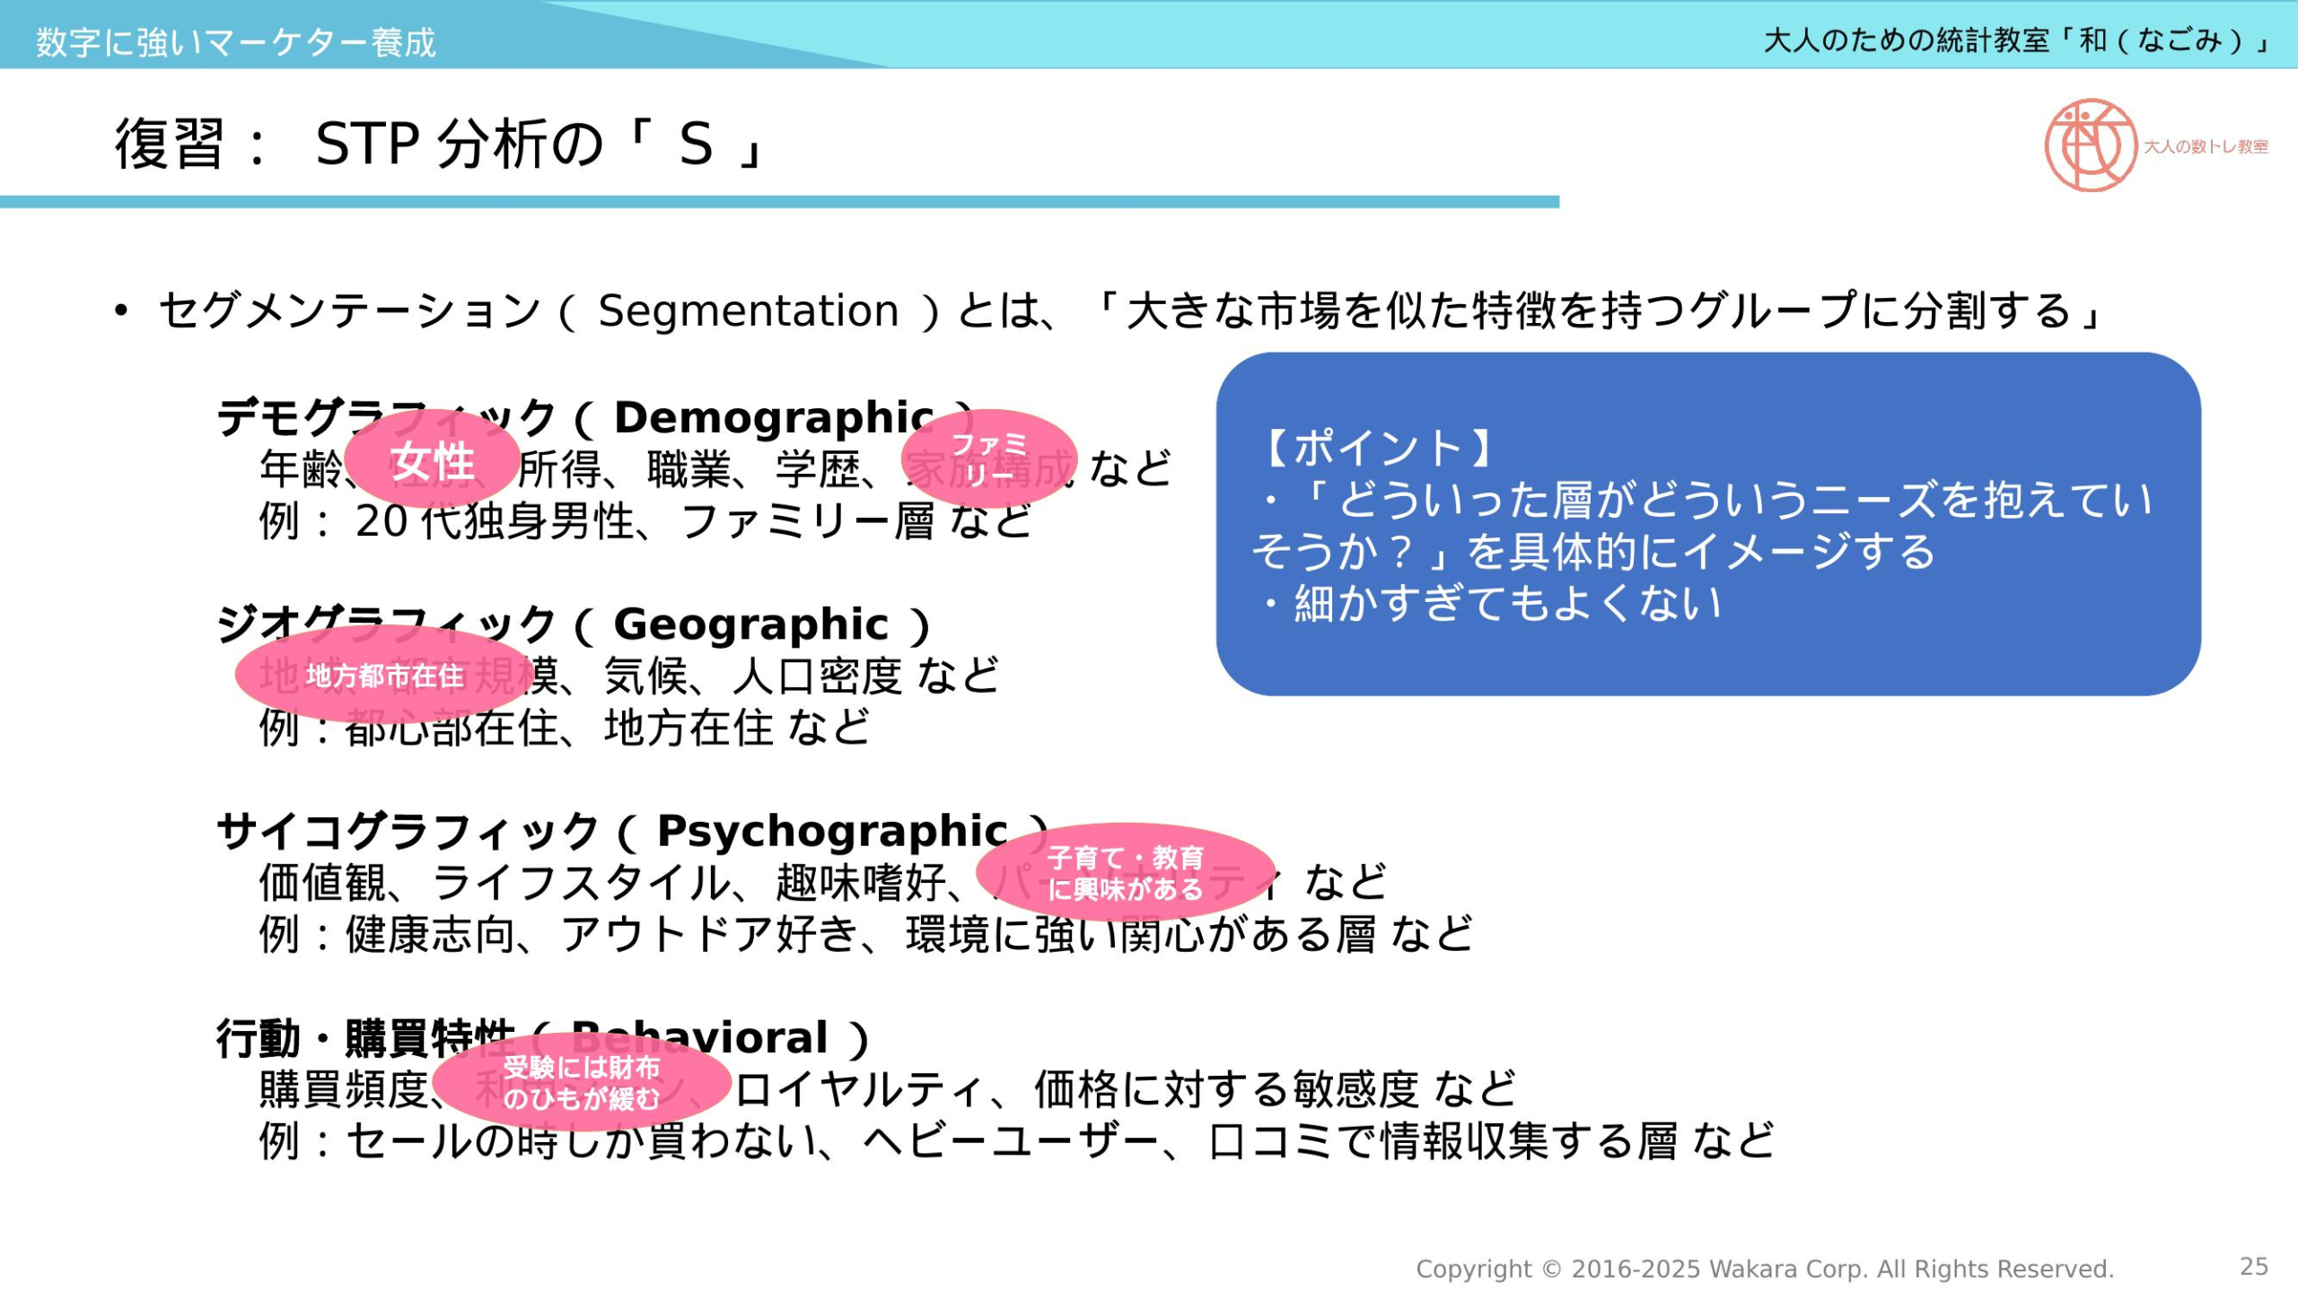Click the text '気候、人口密度 など'
This screenshot has width=2298, height=1292.
[x=801, y=676]
